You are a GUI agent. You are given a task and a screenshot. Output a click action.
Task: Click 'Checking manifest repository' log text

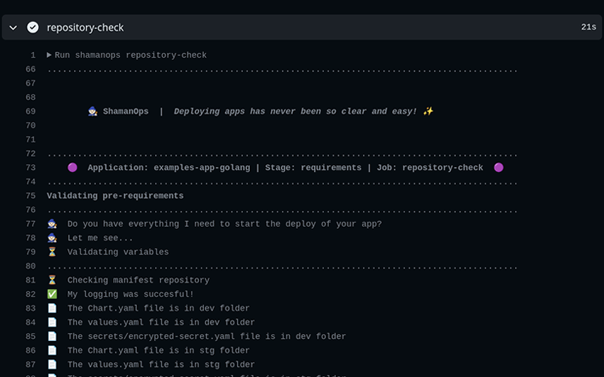click(138, 280)
